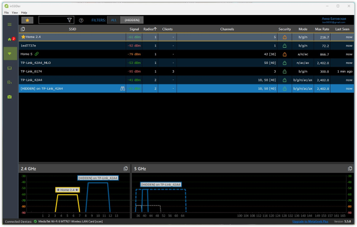Open the Help menu
This screenshot has width=357, height=227.
click(24, 13)
